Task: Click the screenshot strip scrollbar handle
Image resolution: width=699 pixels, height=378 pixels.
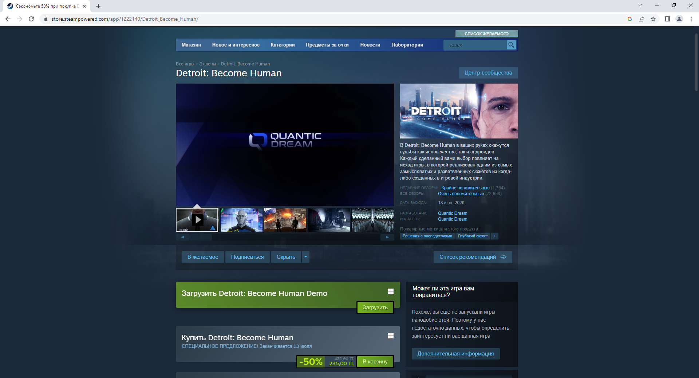Action: 201,237
